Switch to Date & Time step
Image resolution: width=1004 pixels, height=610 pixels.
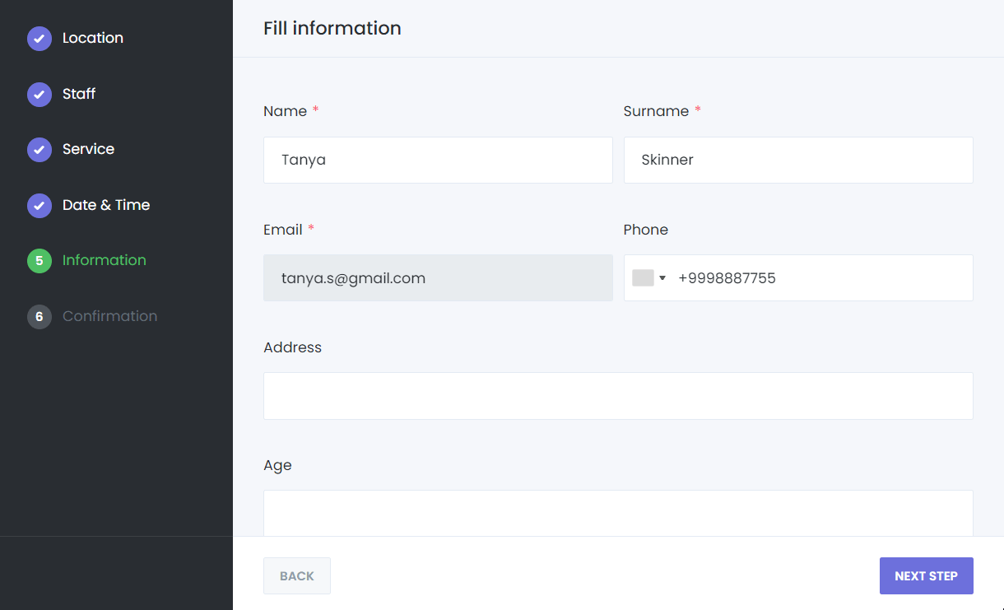pyautogui.click(x=106, y=205)
